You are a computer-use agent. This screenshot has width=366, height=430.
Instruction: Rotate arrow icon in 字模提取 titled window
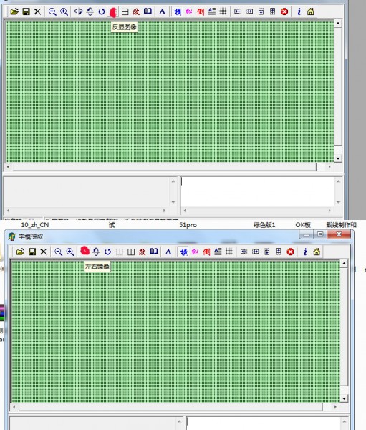point(107,252)
